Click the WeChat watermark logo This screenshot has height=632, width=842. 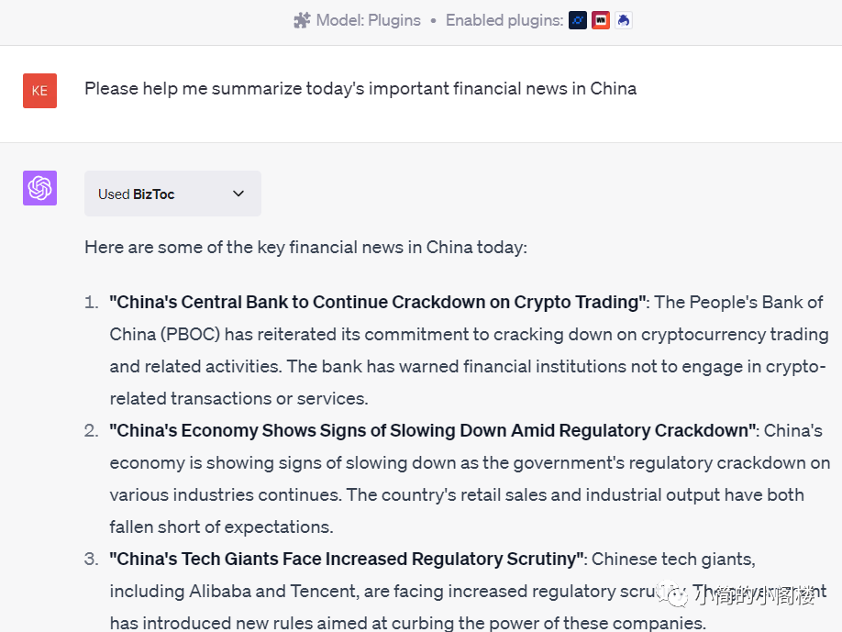click(x=676, y=597)
